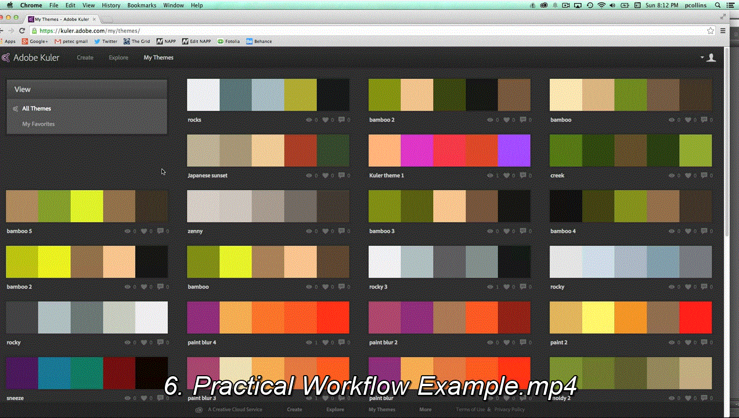Favorite Japanese sunset with its heart icon
The height and width of the screenshot is (418, 739).
click(x=326, y=176)
